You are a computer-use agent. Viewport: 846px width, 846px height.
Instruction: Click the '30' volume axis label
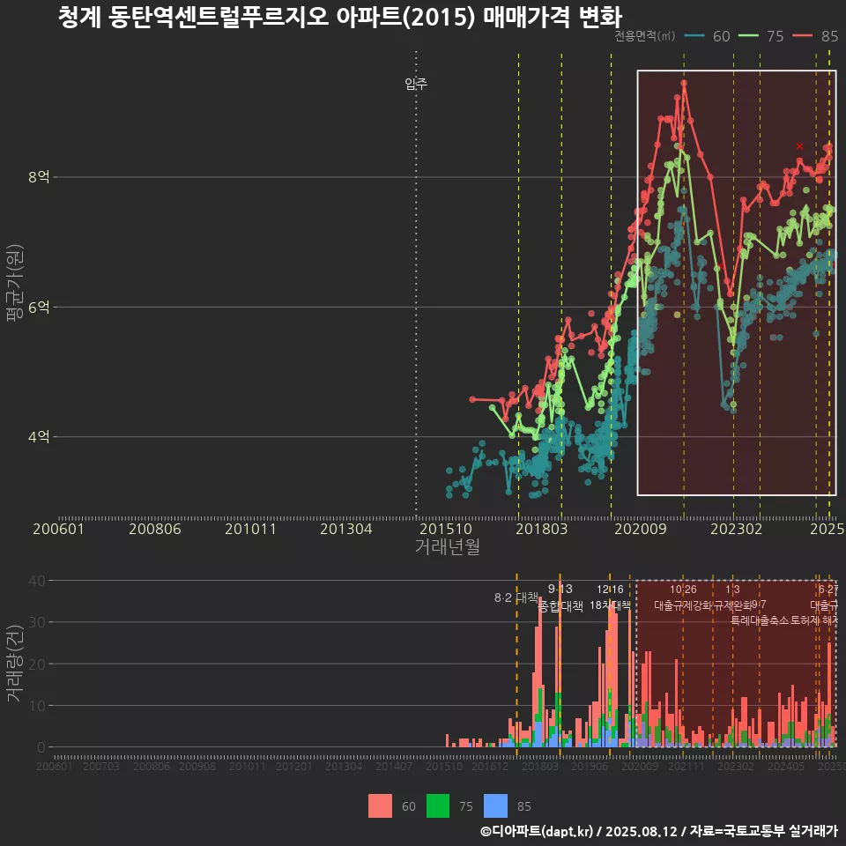(37, 622)
